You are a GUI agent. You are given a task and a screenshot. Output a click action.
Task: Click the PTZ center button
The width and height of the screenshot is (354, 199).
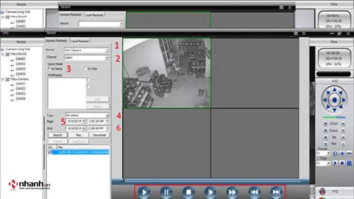(334, 99)
